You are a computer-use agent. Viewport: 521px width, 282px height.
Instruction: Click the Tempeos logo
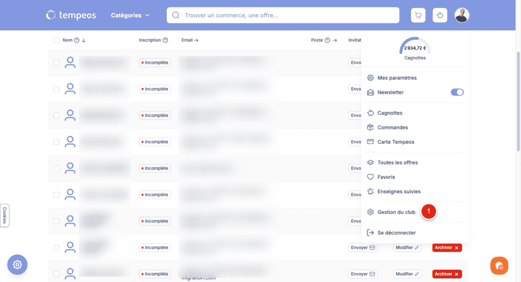(x=71, y=15)
